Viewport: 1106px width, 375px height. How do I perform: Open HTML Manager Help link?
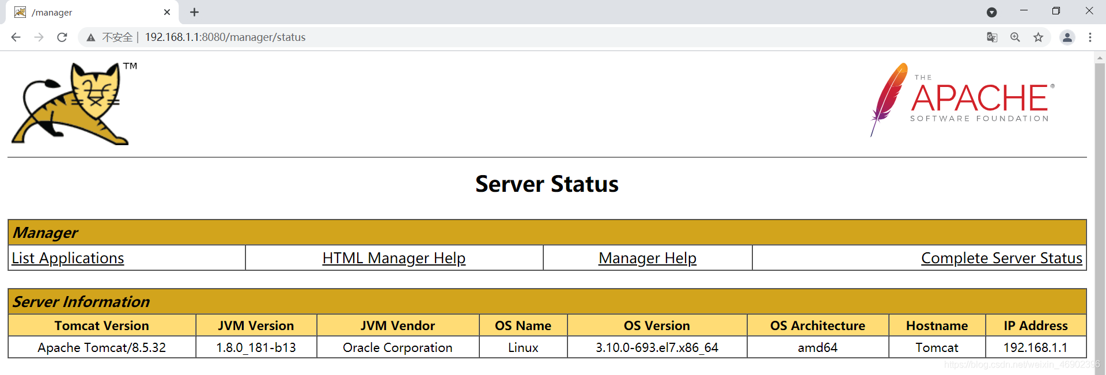(x=394, y=258)
